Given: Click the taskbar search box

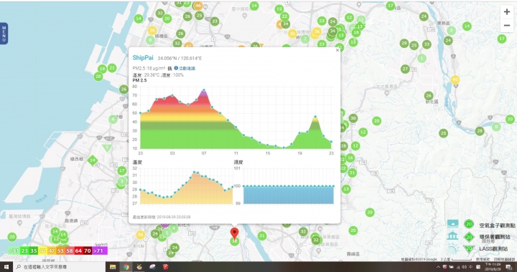Looking at the screenshot, I should coord(60,267).
